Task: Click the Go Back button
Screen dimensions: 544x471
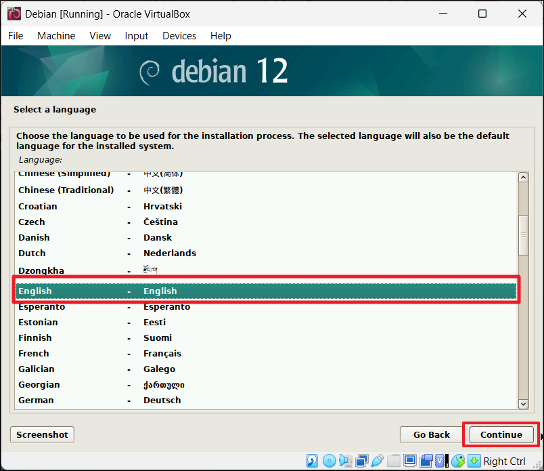Action: pos(432,434)
